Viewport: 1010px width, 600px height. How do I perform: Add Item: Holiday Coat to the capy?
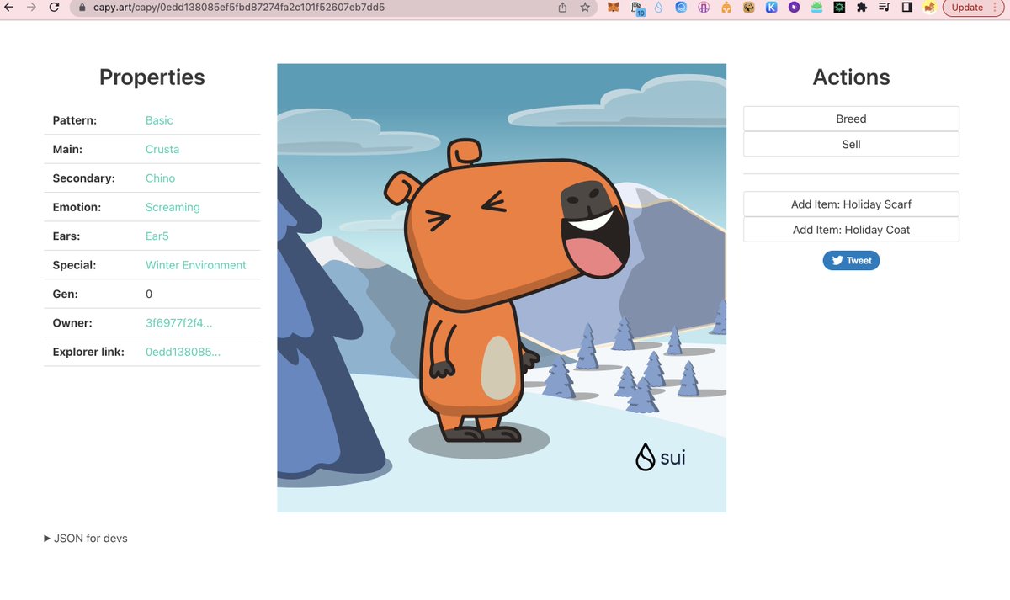pyautogui.click(x=851, y=229)
